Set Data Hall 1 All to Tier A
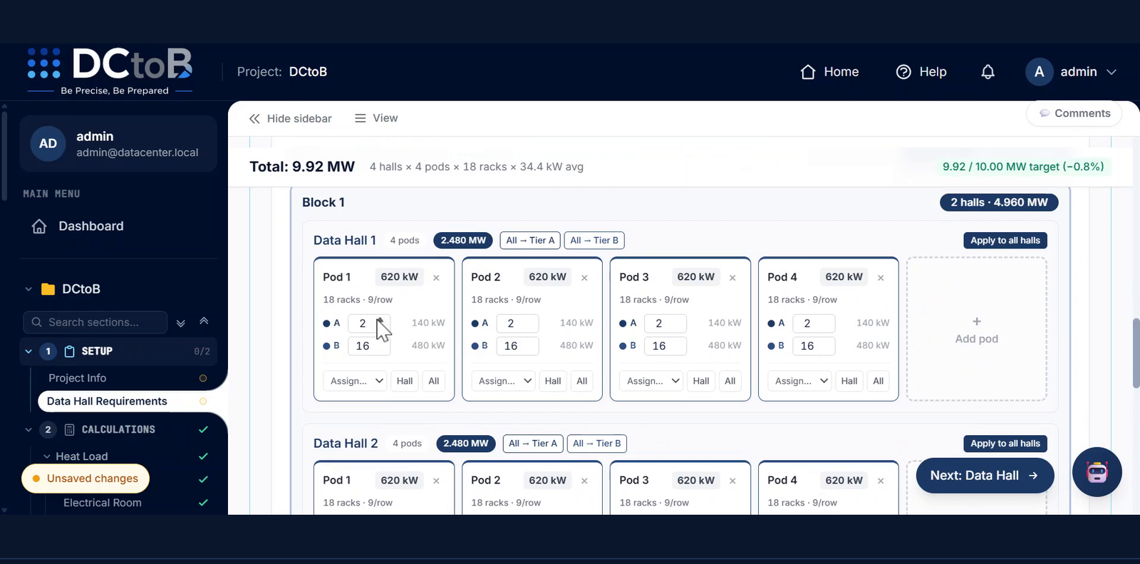 [x=530, y=241]
